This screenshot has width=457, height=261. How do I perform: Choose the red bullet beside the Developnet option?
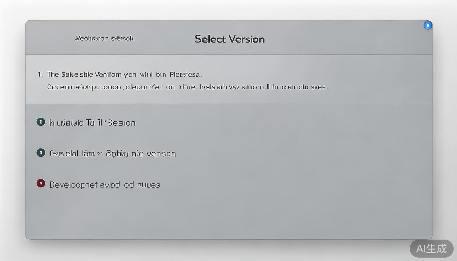coord(41,184)
